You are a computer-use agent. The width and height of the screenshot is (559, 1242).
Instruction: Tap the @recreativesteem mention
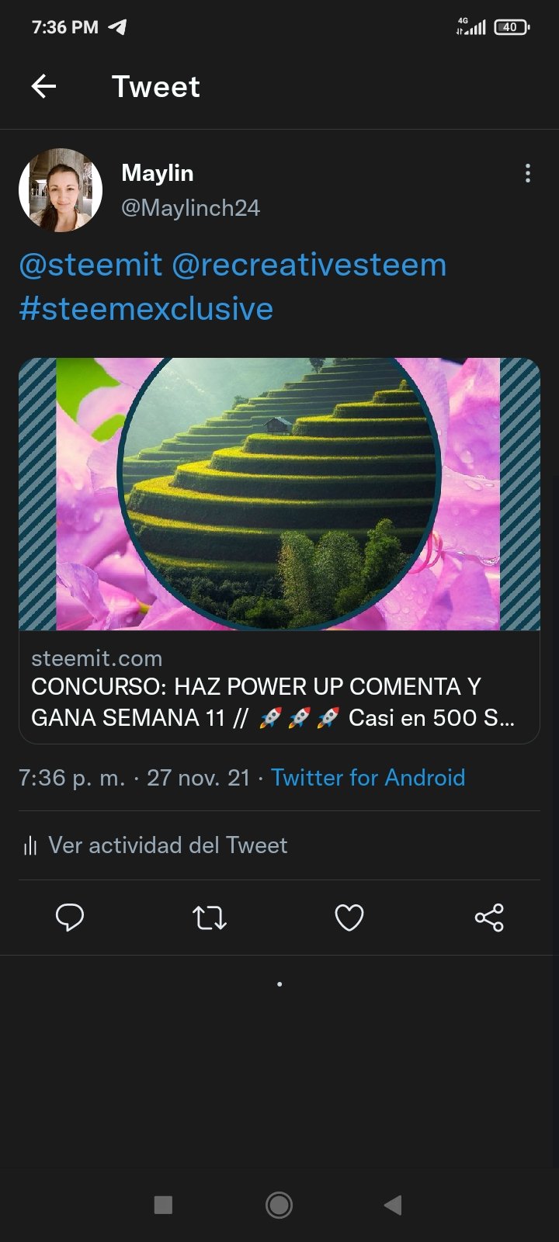(x=309, y=265)
